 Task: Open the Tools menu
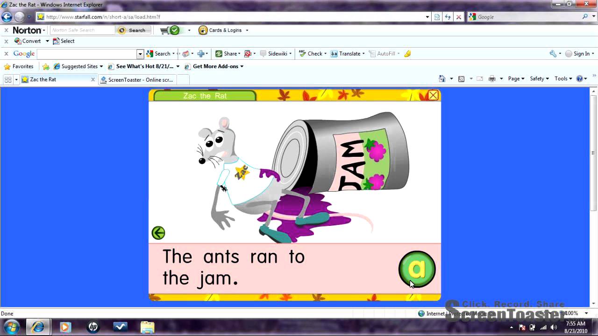pos(563,79)
